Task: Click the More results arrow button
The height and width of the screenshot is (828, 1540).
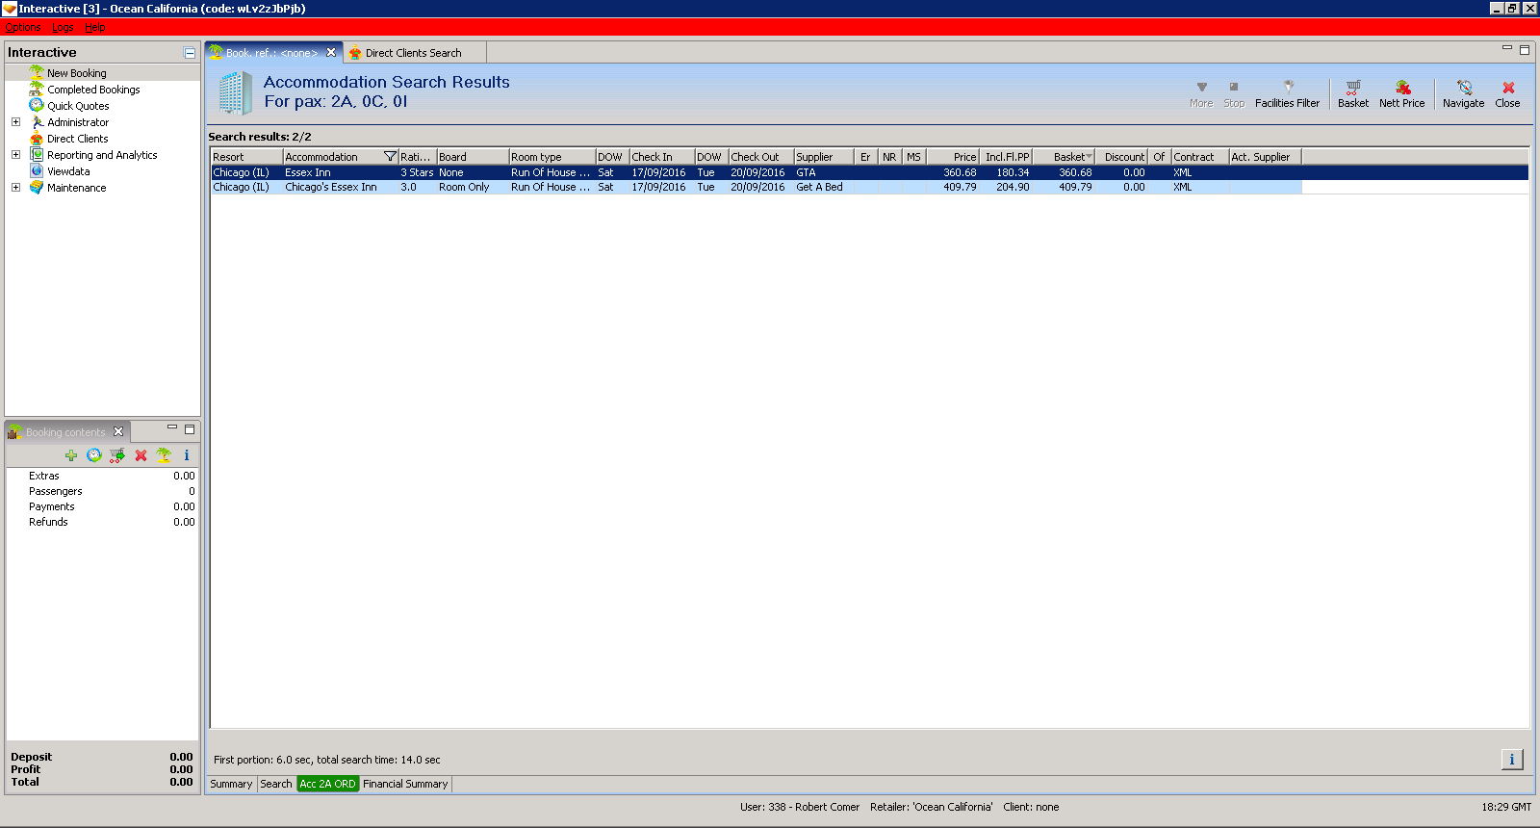Action: click(x=1201, y=93)
